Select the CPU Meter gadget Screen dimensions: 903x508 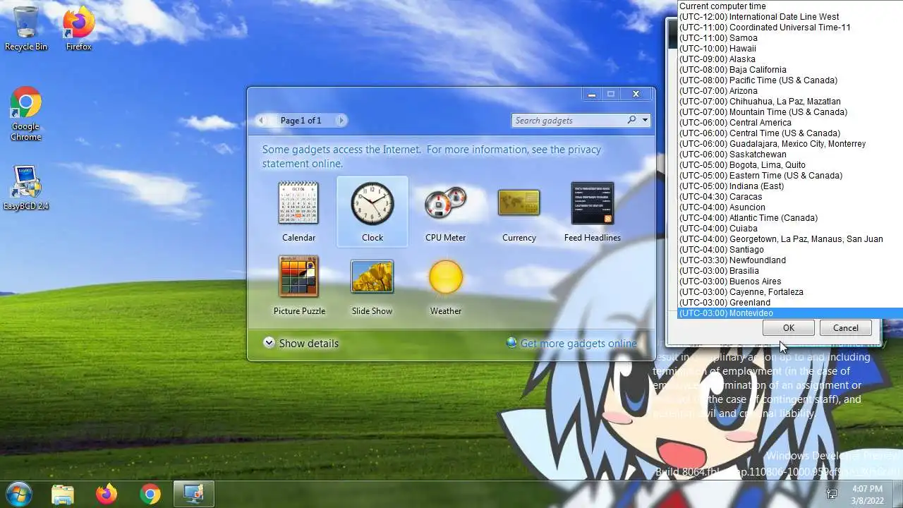(445, 212)
